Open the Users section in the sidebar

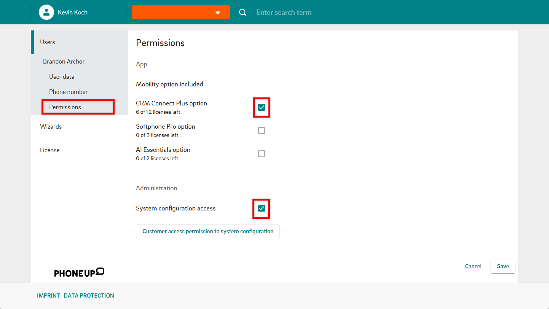(48, 42)
